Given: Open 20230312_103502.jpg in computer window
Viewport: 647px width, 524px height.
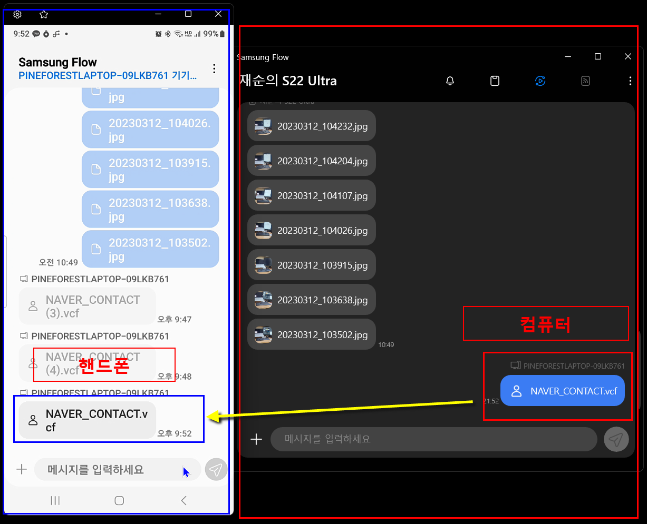Looking at the screenshot, I should point(312,334).
